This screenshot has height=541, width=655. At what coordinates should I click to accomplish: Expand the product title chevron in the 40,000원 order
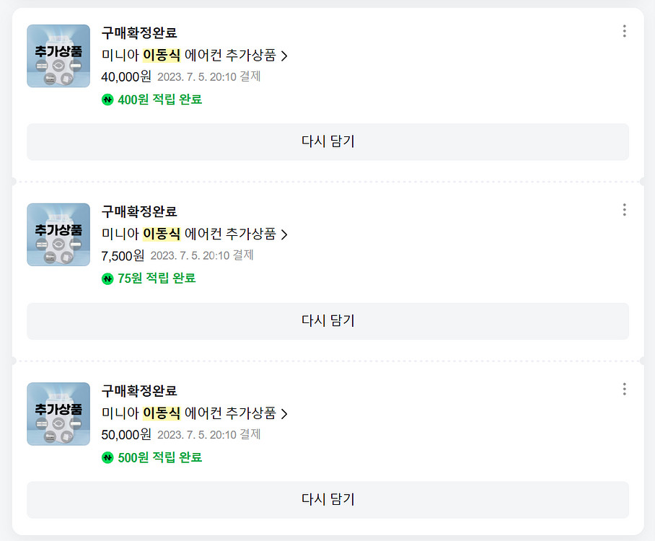(x=284, y=56)
